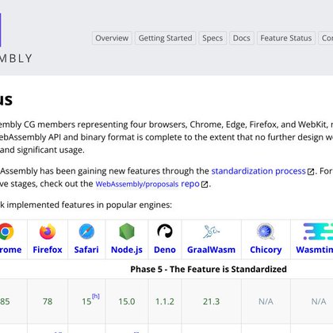
Task: Click external-link icon after proposals repo
Action: 205,185
